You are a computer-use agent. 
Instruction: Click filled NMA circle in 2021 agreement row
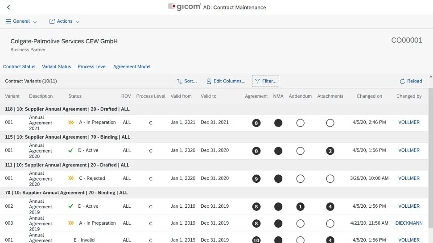coord(278,123)
